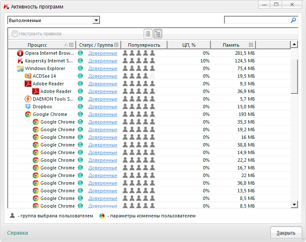Image resolution: width=306 pixels, height=242 pixels.
Task: Click the DAEMON Tools lightning icon
Action: click(28, 99)
